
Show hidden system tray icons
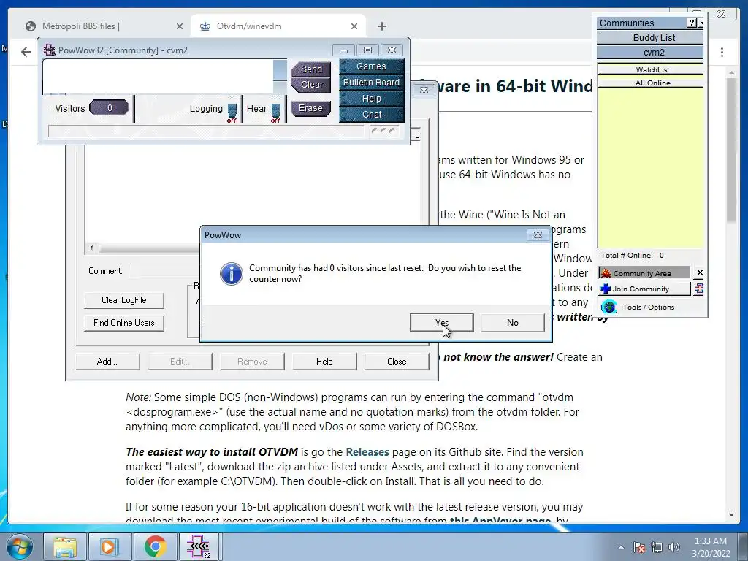pyautogui.click(x=621, y=547)
